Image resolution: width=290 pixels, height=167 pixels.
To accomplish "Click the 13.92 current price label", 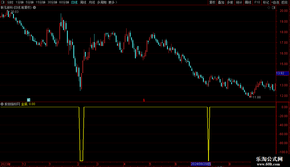I will 282,73.
